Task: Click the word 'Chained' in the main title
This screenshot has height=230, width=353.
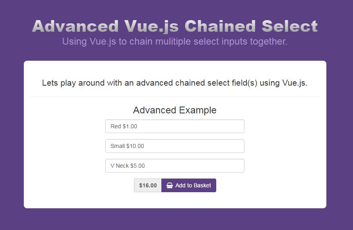Action: 220,26
